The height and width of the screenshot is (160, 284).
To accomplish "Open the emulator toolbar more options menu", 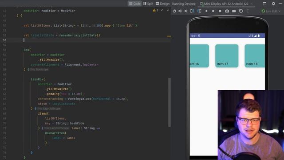I will tap(248, 11).
